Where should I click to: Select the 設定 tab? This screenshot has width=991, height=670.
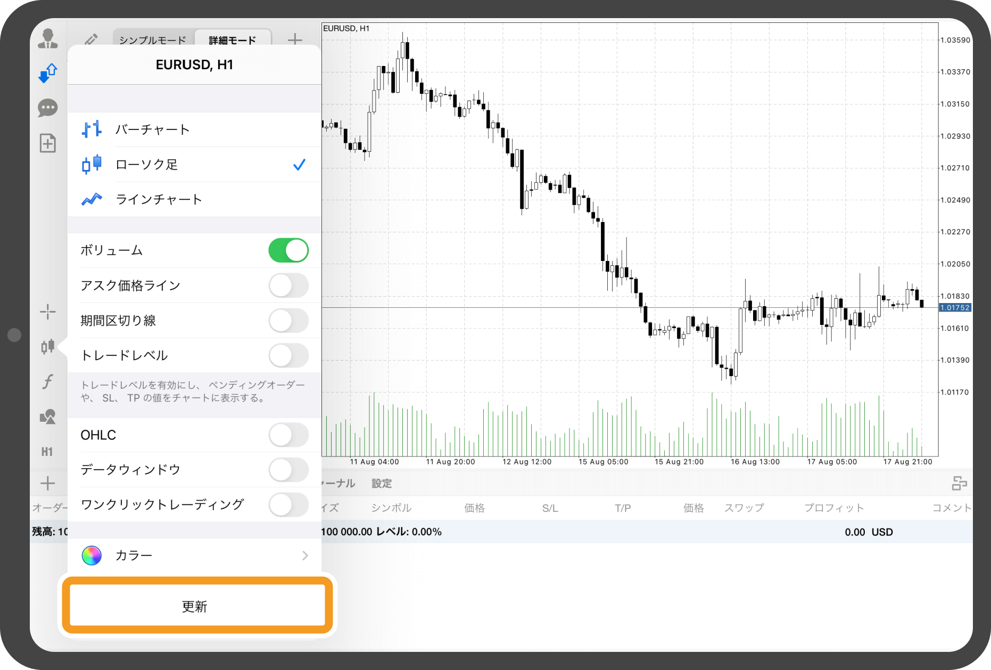(382, 484)
